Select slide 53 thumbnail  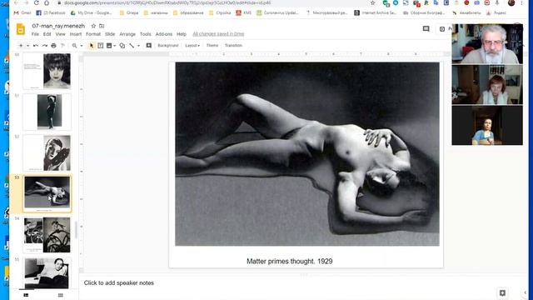[x=47, y=193]
